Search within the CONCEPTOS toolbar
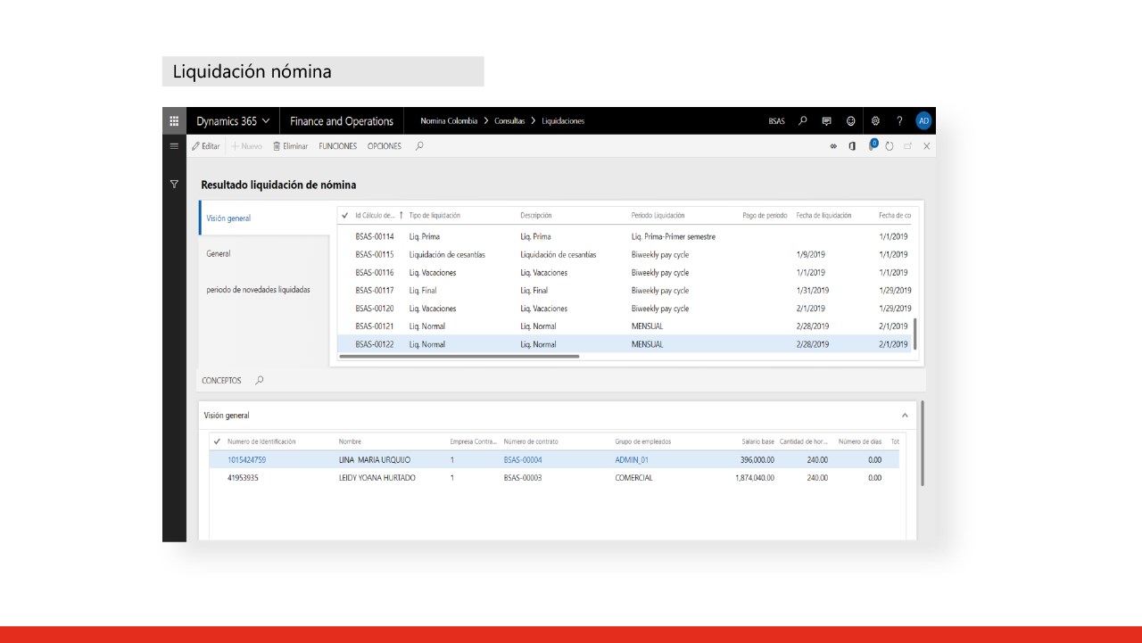The image size is (1142, 643). (x=260, y=380)
